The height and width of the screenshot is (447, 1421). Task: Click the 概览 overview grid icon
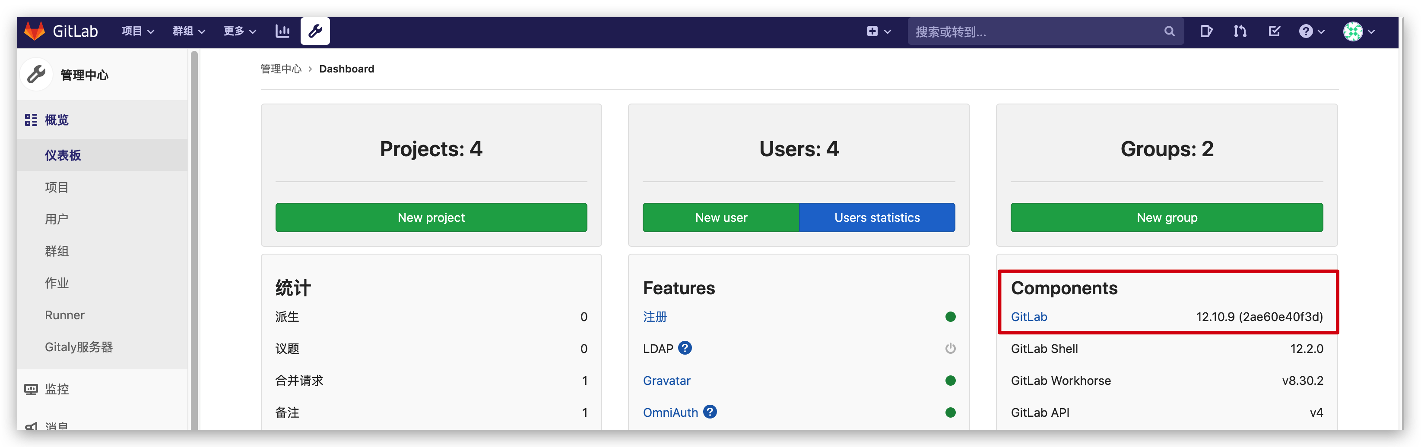coord(31,120)
